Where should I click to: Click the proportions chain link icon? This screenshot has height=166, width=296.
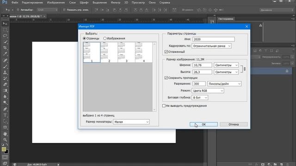245,69
